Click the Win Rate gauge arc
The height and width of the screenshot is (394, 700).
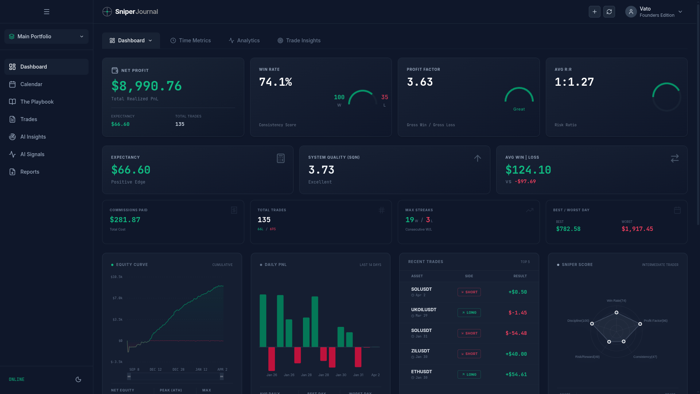pyautogui.click(x=363, y=97)
